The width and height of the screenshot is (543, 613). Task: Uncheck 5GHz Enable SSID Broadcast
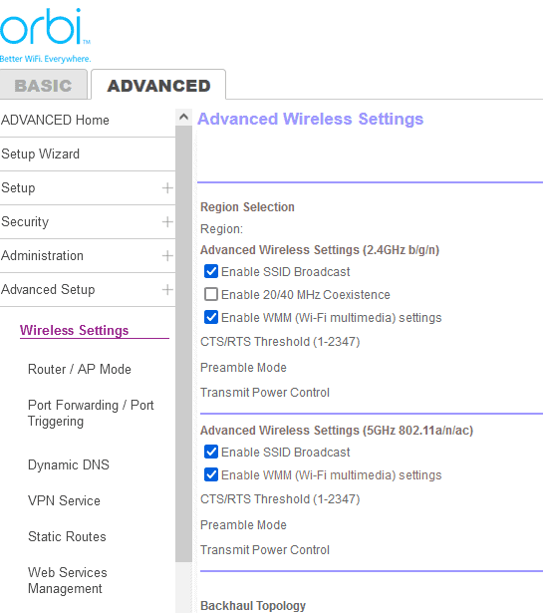(x=211, y=452)
